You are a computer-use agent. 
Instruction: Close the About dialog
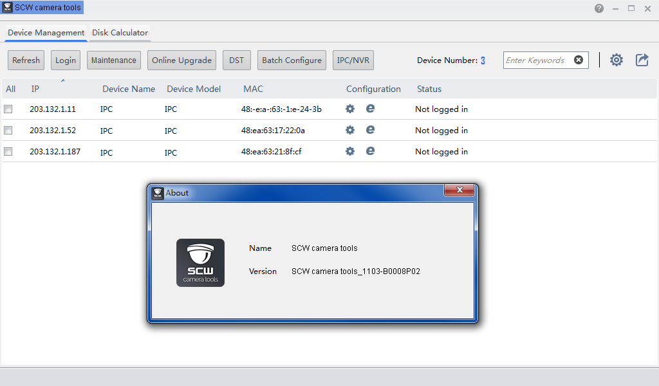[x=459, y=190]
